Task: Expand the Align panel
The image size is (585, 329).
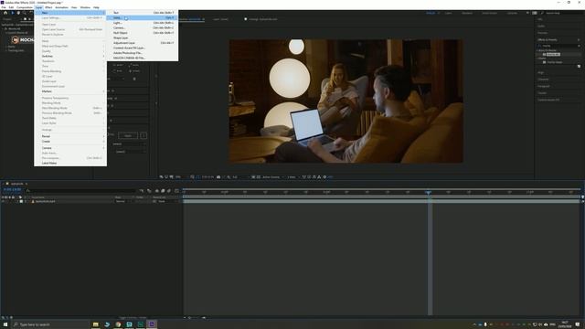Action: 540,73
